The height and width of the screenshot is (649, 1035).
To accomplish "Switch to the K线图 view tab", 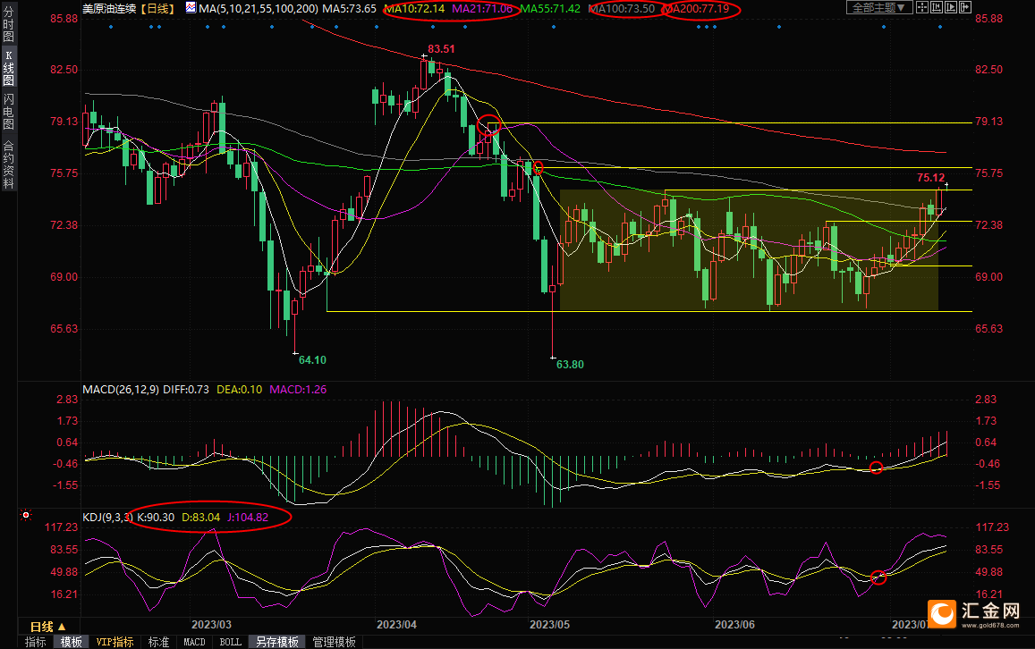I will point(8,67).
